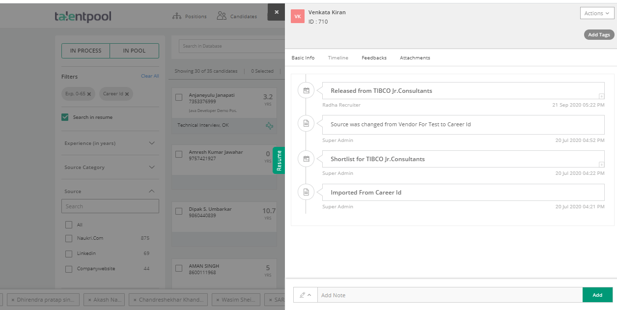Click the calendar icon beside Shortlist for TIBCO entry
This screenshot has height=310, width=617.
[x=306, y=158]
